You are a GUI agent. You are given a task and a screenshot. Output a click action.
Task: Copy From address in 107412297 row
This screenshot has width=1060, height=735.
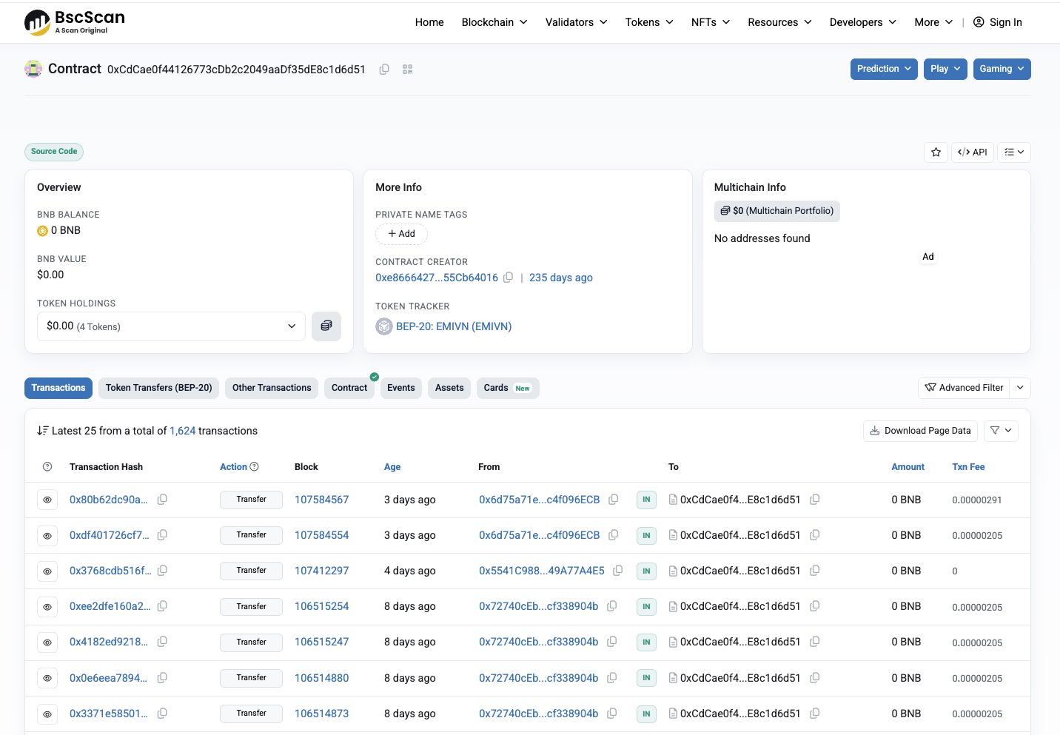(617, 571)
